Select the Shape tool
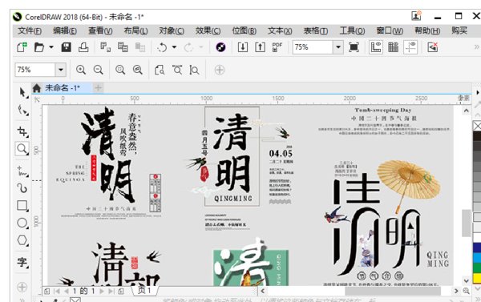This screenshot has width=481, height=302. [22, 110]
